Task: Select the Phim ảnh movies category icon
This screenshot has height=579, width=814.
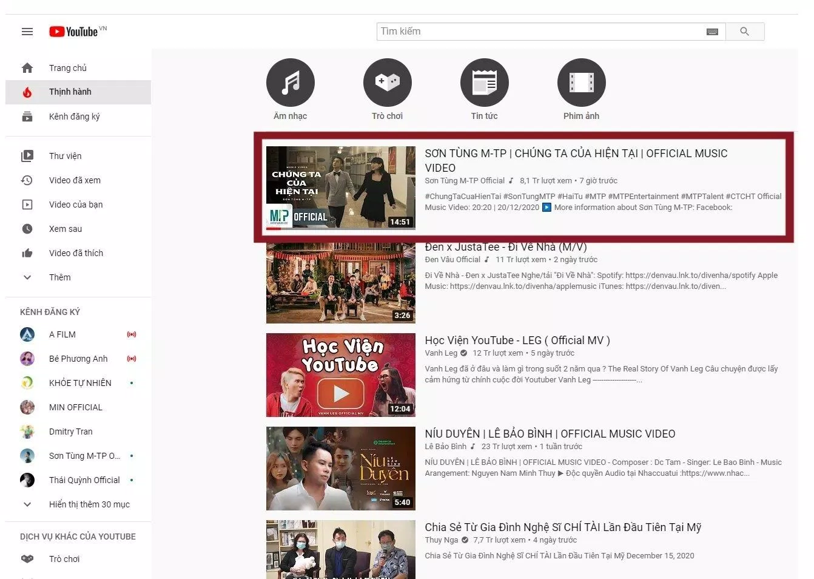Action: pos(581,82)
